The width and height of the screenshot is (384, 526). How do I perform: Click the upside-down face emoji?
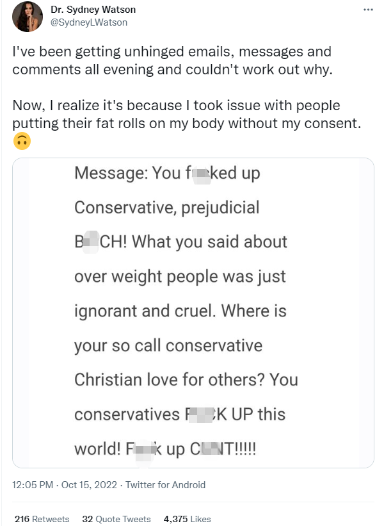pos(22,141)
